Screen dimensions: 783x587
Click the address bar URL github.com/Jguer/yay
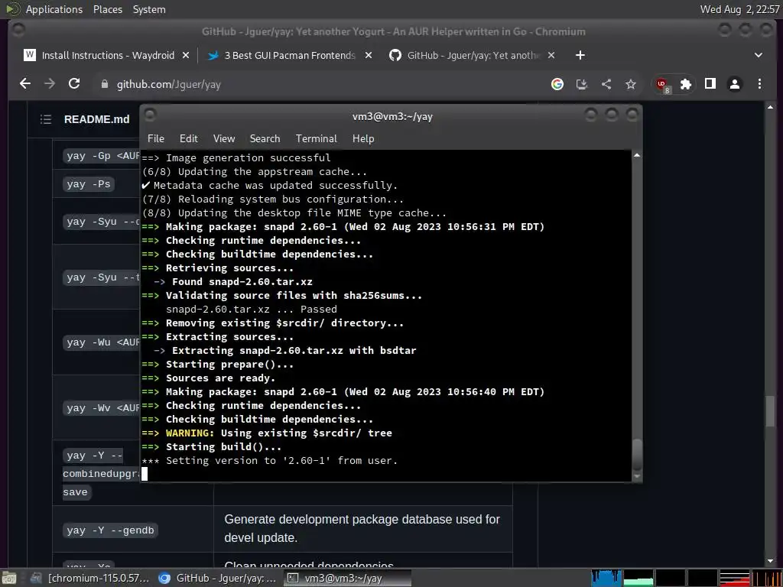point(169,84)
